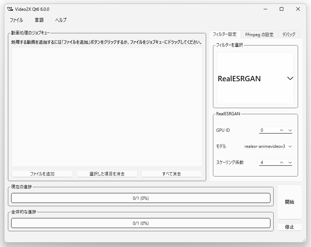Click the 選択した項目を消去 button

(x=107, y=174)
